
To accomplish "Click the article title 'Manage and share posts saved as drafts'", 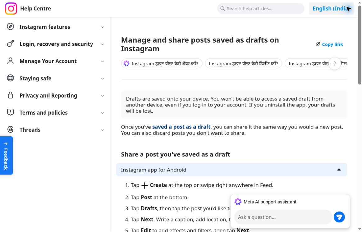I will [x=200, y=44].
